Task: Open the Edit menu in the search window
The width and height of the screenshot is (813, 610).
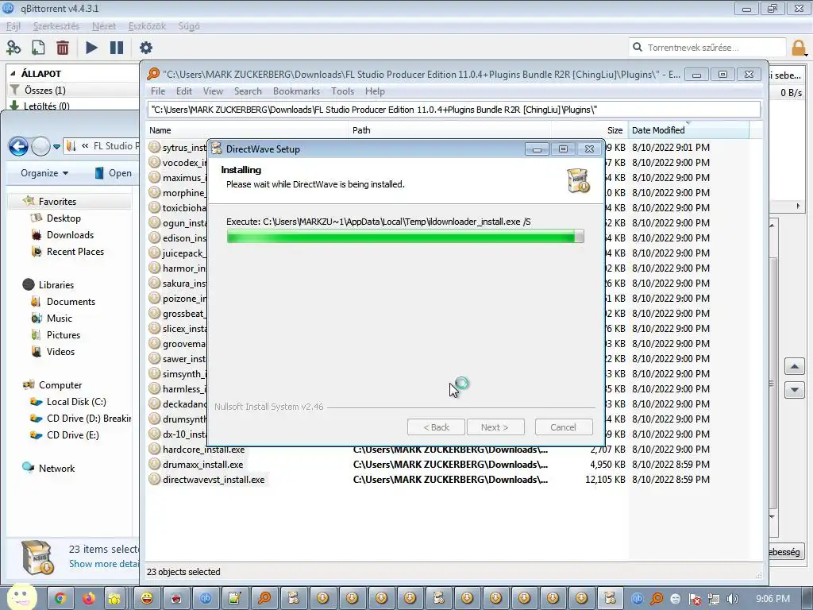Action: 183,91
